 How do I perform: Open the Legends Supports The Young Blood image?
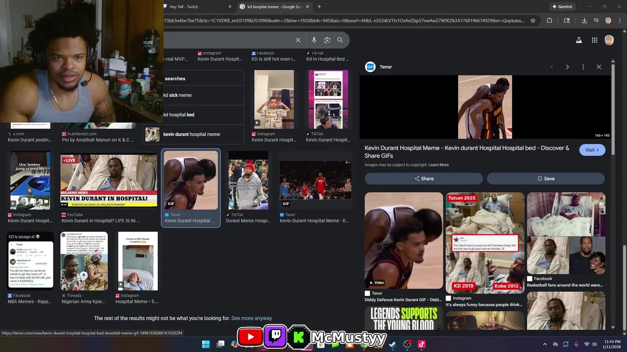(x=404, y=318)
